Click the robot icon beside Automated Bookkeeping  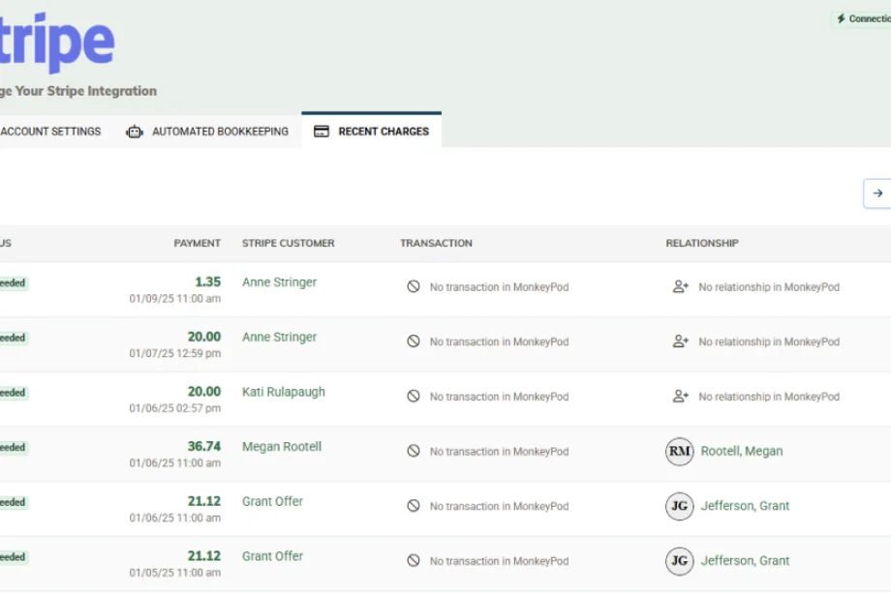[x=135, y=132]
